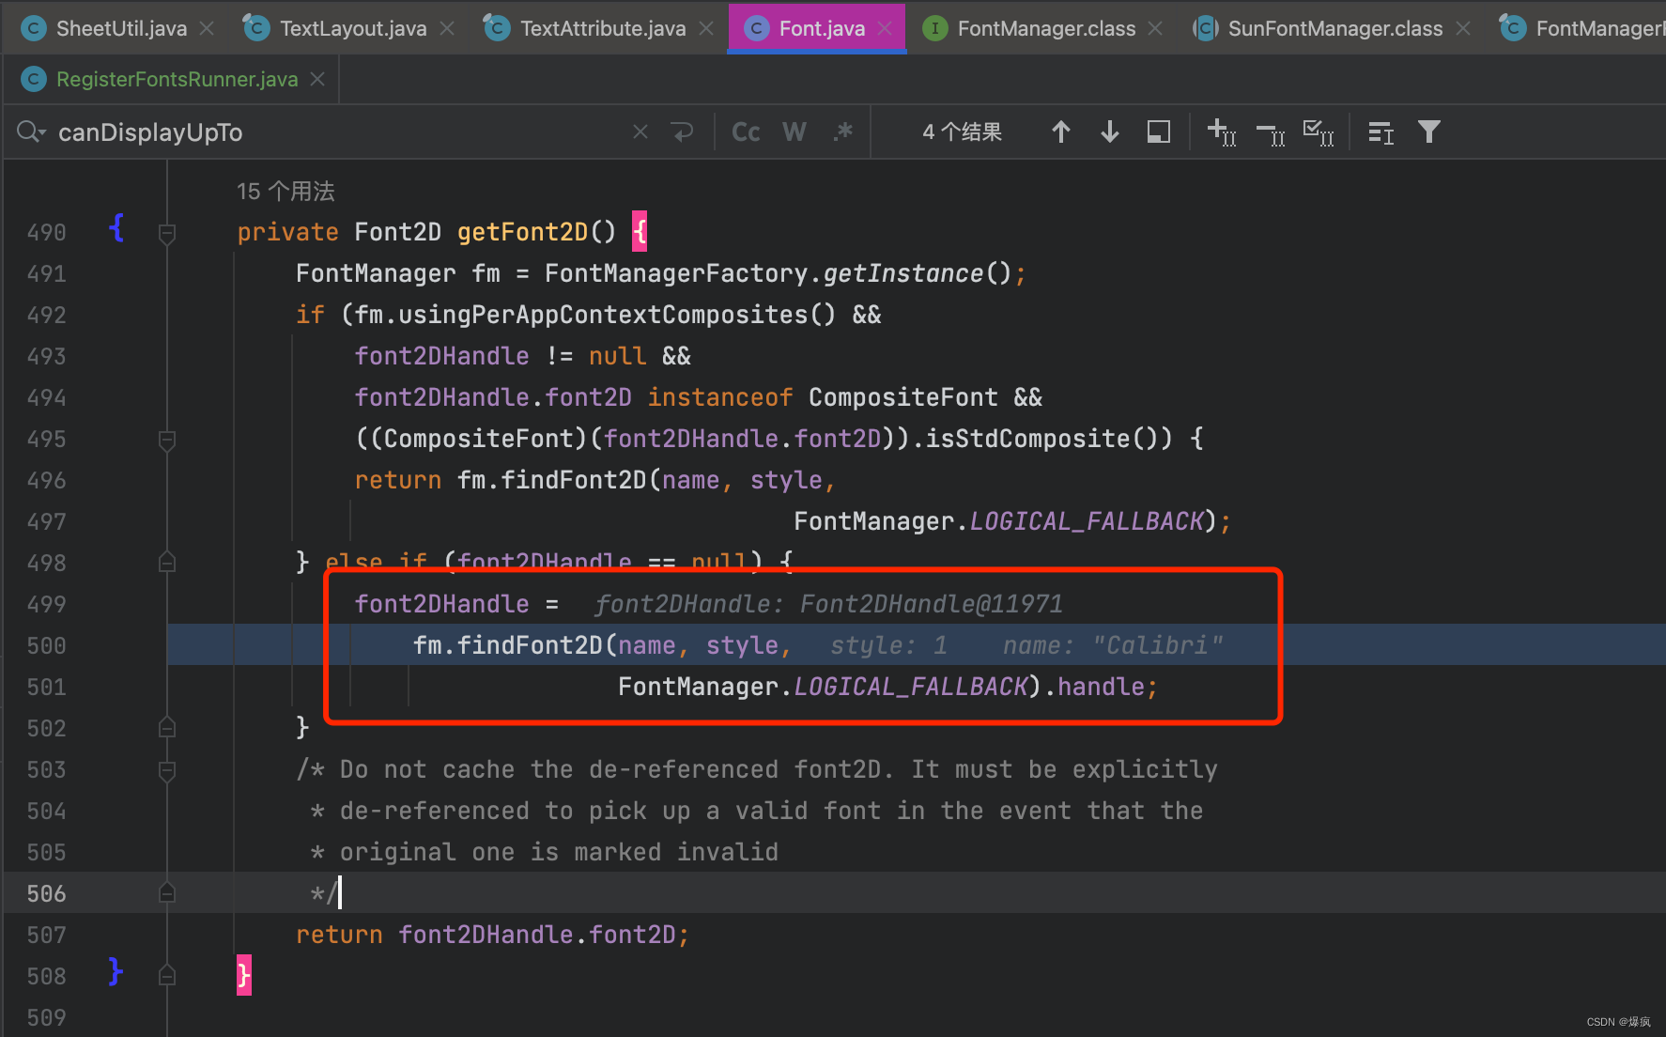Viewport: 1666px width, 1037px height.
Task: Open search history magnifier dropdown
Action: point(31,132)
